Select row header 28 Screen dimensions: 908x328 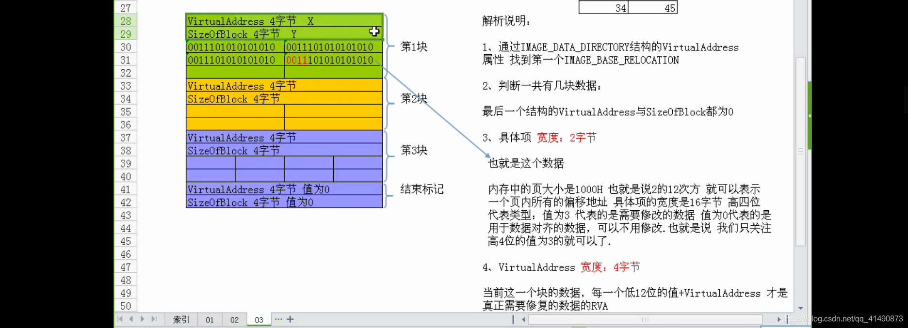coord(126,21)
